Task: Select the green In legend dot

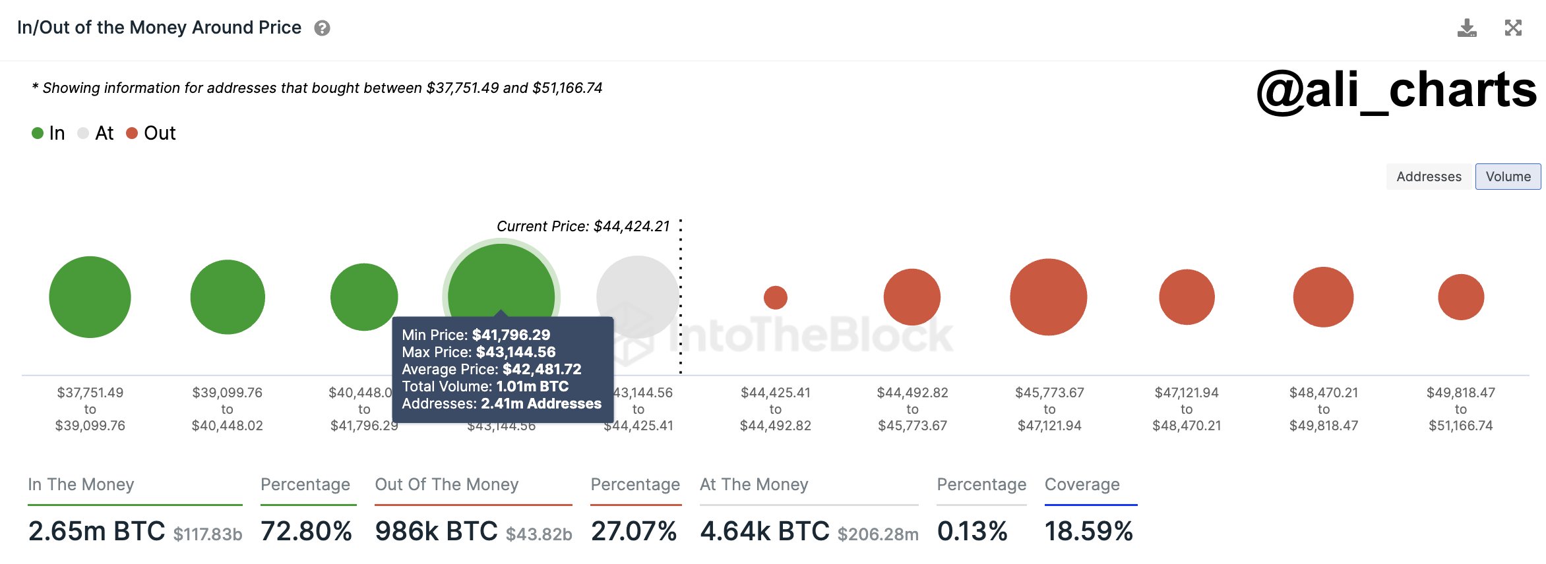Action: click(38, 133)
